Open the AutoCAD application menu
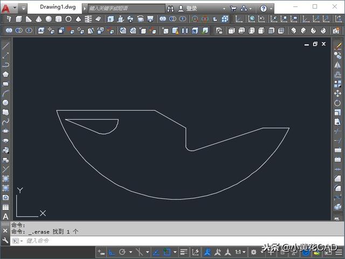 click(x=6, y=9)
